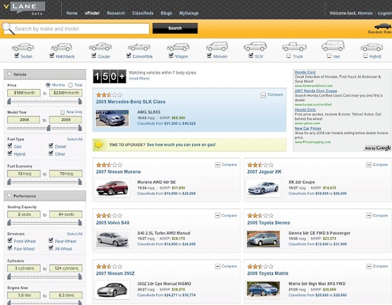Click the reset filters link

pyautogui.click(x=140, y=78)
